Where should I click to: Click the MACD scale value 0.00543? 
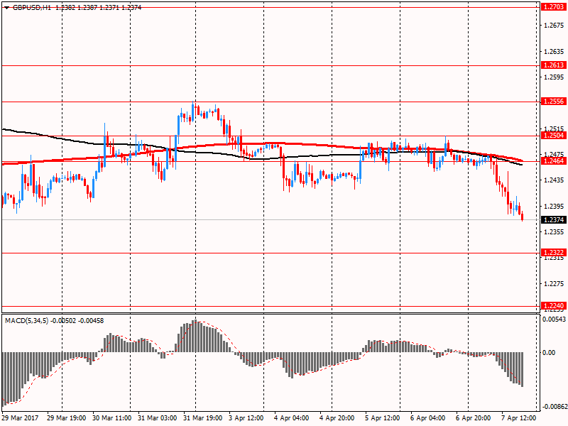(555, 319)
